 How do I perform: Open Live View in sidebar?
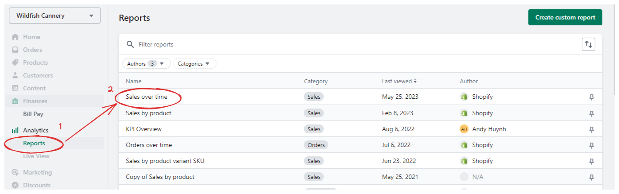(x=36, y=156)
